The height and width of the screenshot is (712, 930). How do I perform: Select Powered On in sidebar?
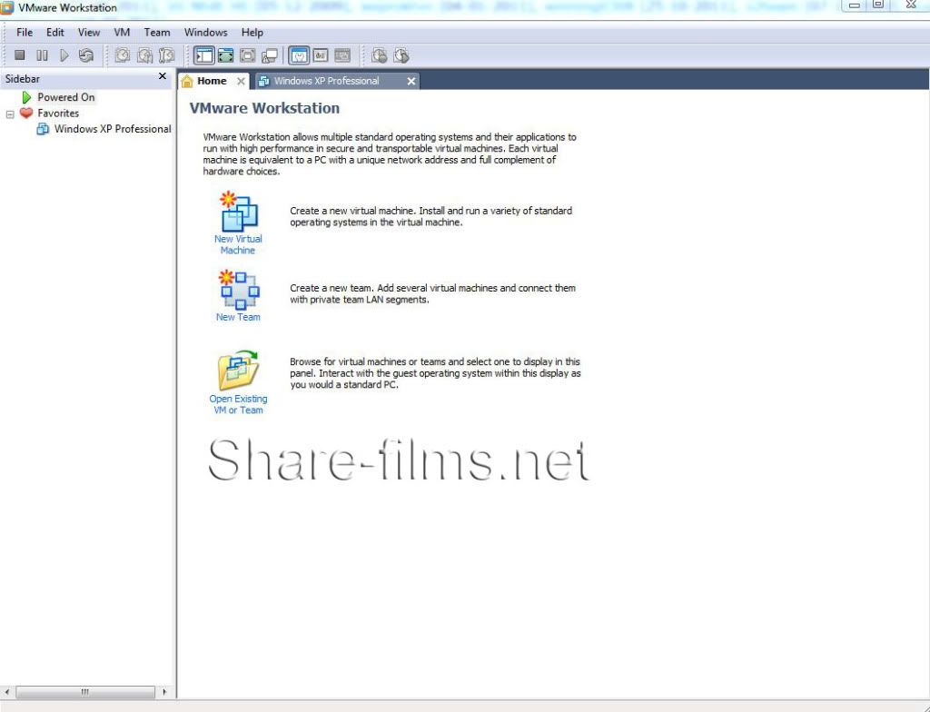coord(65,96)
